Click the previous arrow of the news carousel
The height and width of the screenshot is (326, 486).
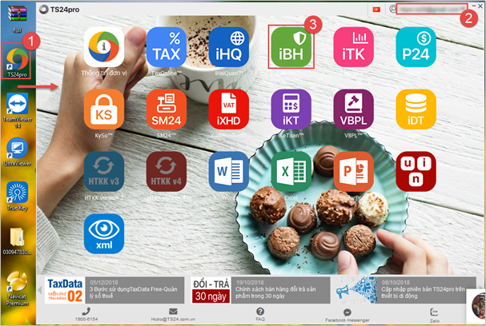tap(40, 290)
